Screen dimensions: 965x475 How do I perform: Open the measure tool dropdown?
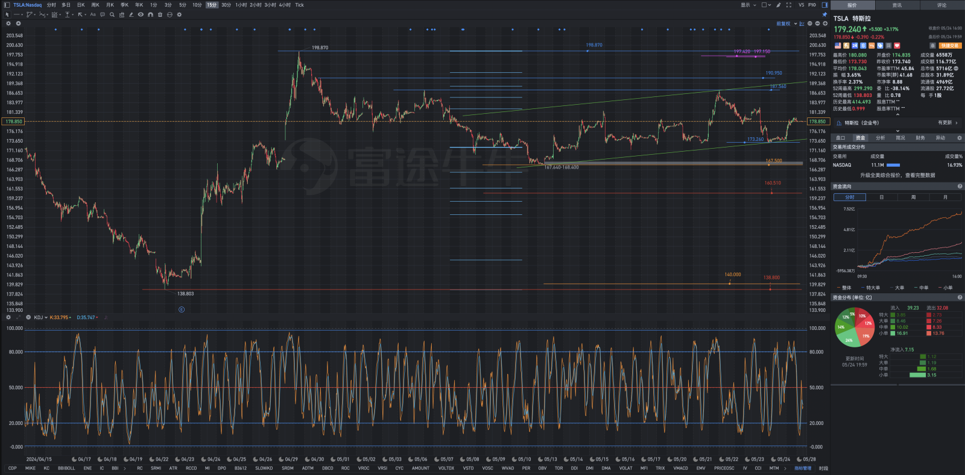click(72, 14)
